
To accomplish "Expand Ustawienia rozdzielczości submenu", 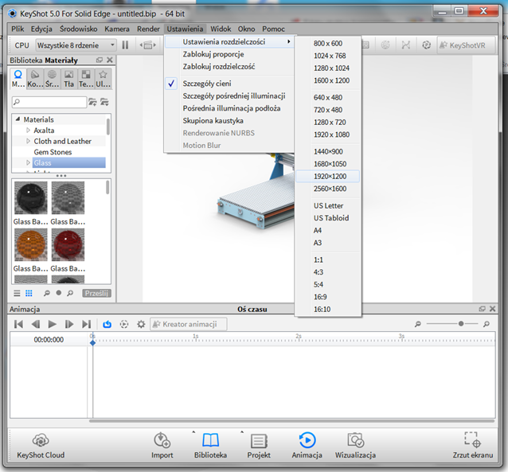I will click(229, 42).
